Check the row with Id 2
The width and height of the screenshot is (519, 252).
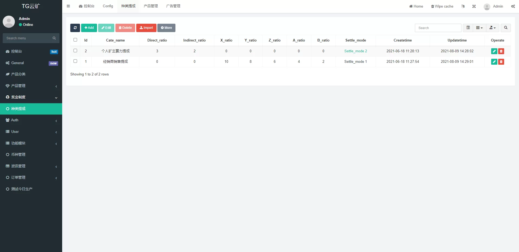click(x=75, y=51)
